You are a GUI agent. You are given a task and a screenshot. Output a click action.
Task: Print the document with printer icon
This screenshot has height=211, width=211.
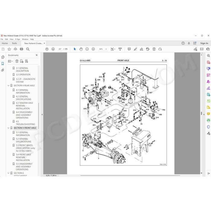(21, 49)
